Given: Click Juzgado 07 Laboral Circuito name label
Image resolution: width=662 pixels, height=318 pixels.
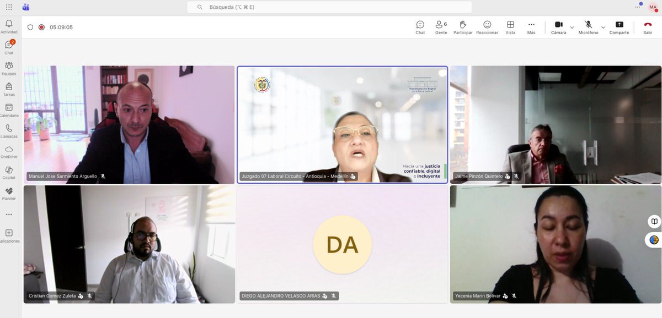Looking at the screenshot, I should (295, 177).
